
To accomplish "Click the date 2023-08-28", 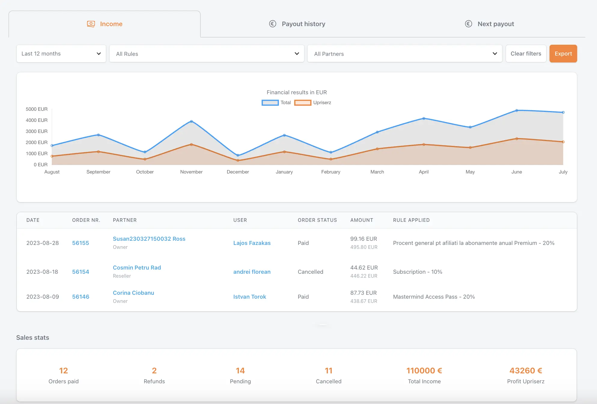I will tap(43, 243).
